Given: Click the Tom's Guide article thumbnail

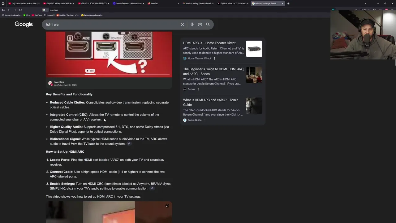Looking at the screenshot, I should [x=254, y=106].
